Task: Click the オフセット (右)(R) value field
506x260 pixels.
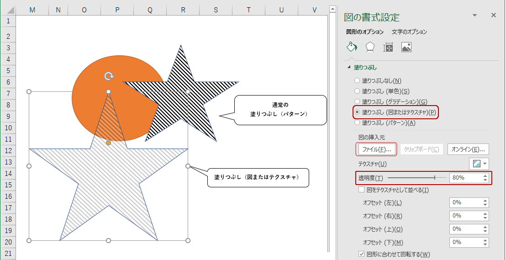Action: pos(465,216)
